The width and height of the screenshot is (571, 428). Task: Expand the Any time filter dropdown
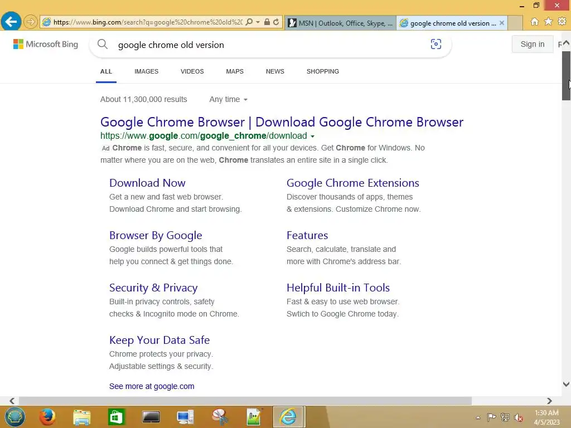228,99
